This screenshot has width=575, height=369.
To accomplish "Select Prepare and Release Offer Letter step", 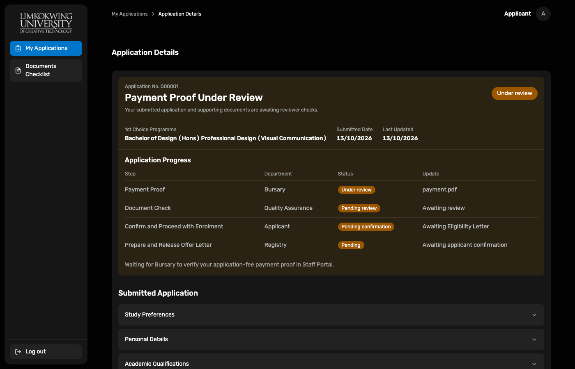I will coord(168,245).
